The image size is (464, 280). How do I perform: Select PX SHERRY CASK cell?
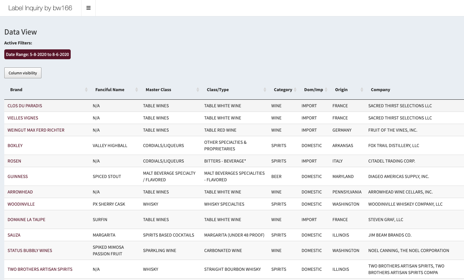point(109,204)
